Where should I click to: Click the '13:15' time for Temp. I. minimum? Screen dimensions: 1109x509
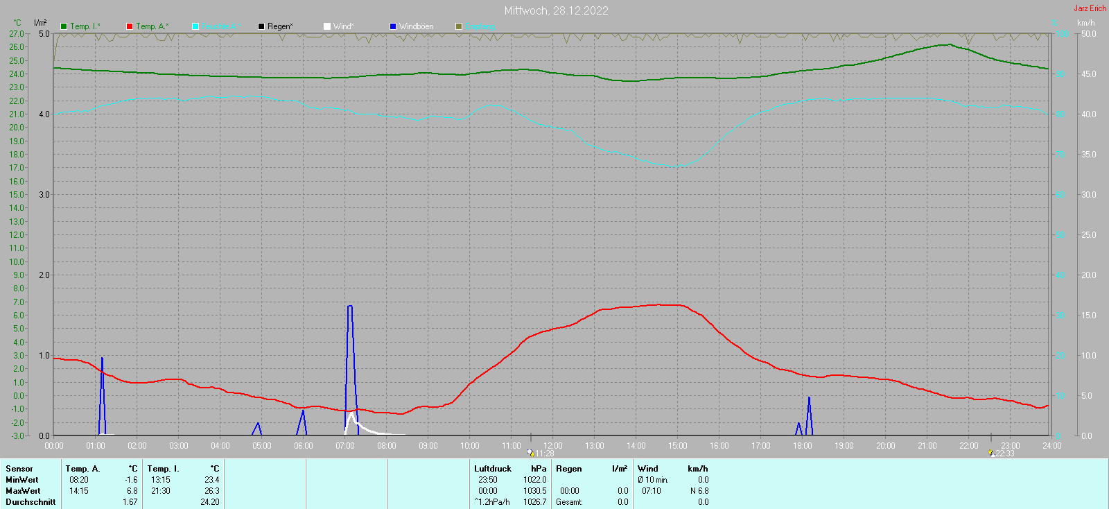tap(161, 480)
